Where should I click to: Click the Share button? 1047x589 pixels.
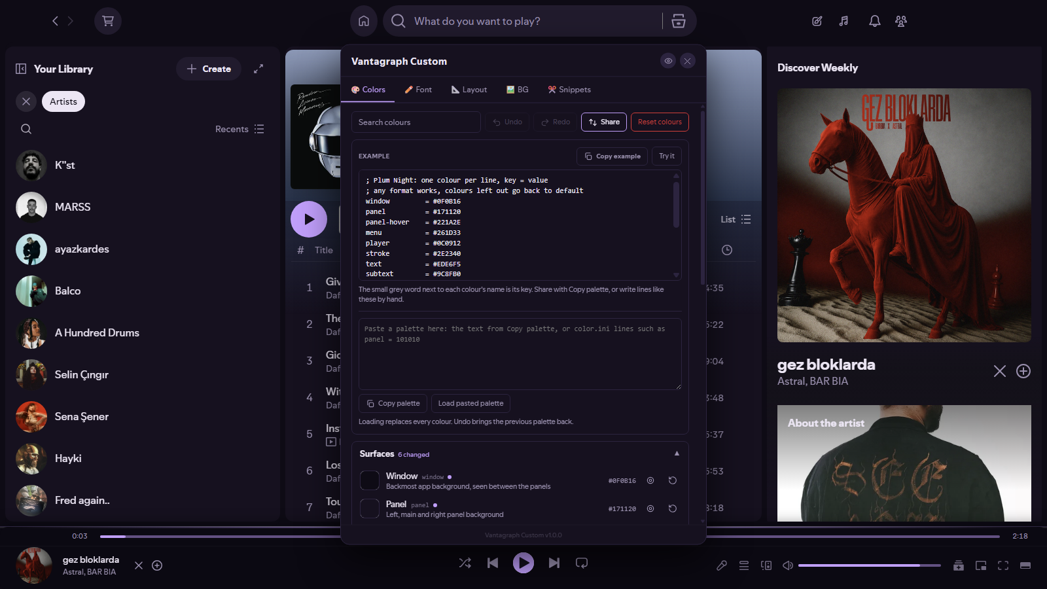point(604,122)
